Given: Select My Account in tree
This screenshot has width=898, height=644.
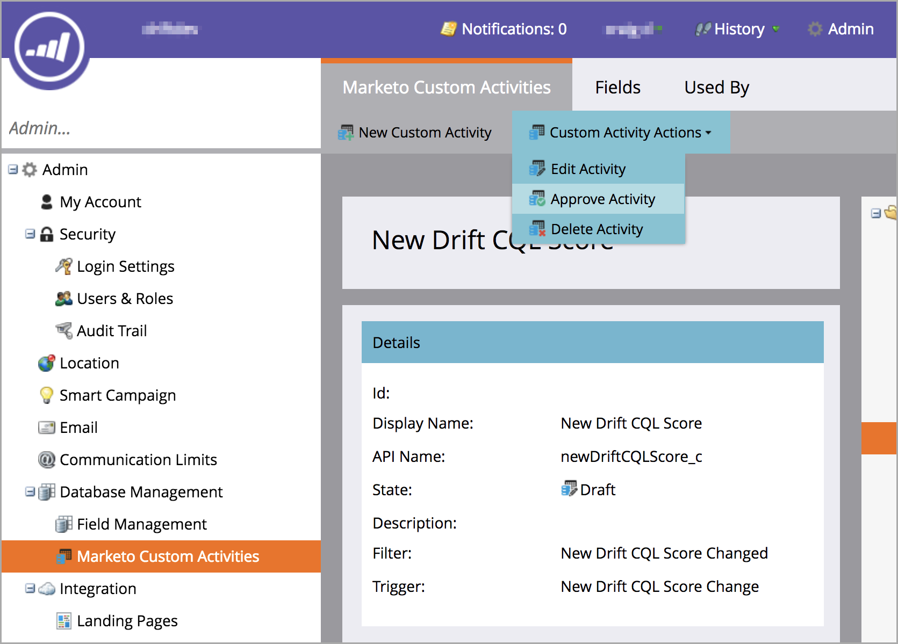Looking at the screenshot, I should [x=100, y=202].
